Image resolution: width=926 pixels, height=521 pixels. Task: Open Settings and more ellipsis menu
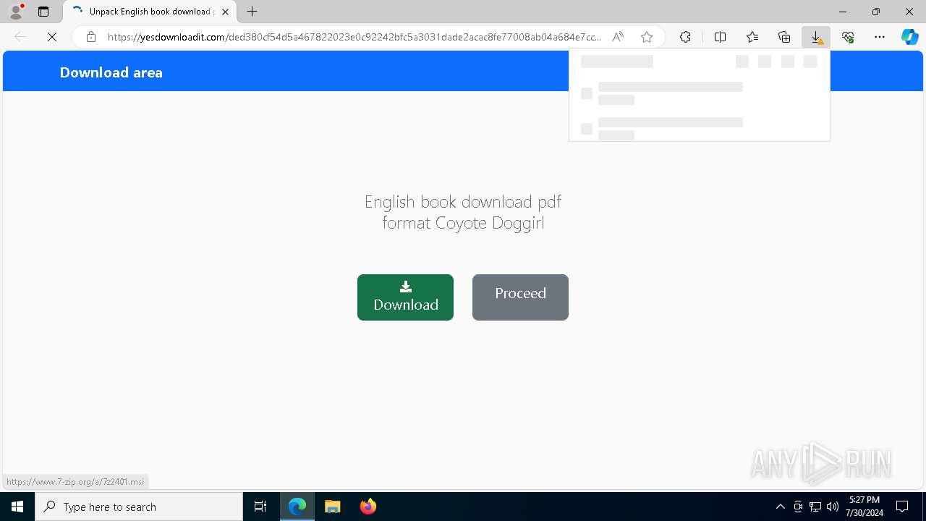(880, 37)
